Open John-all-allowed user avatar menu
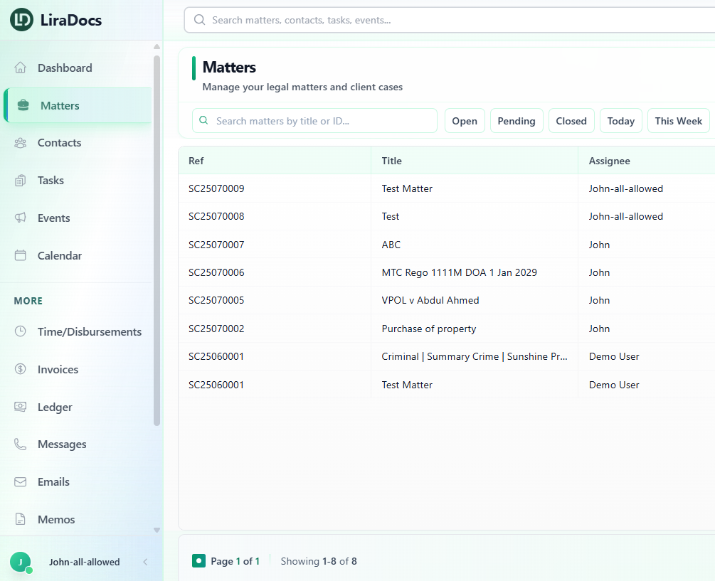The height and width of the screenshot is (581, 715). tap(20, 562)
